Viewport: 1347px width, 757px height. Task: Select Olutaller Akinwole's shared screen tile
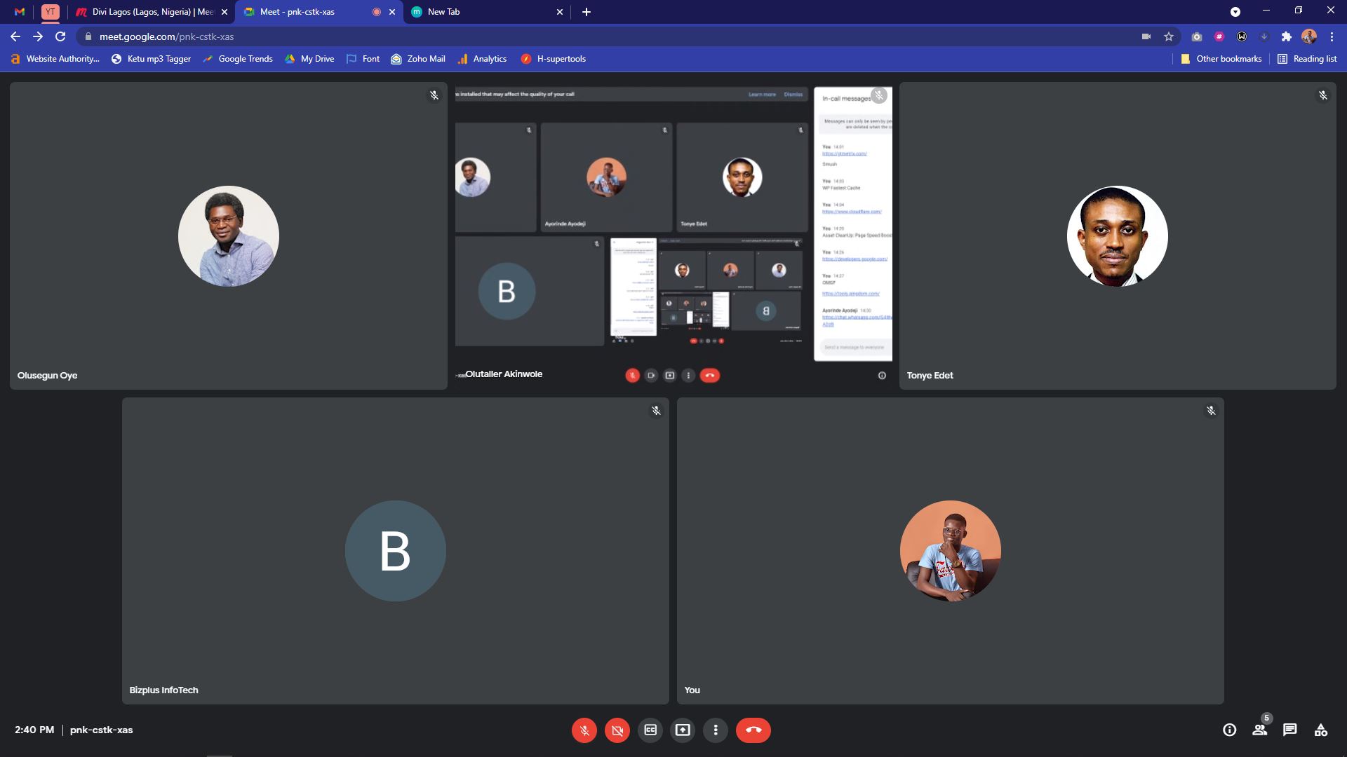pos(672,235)
